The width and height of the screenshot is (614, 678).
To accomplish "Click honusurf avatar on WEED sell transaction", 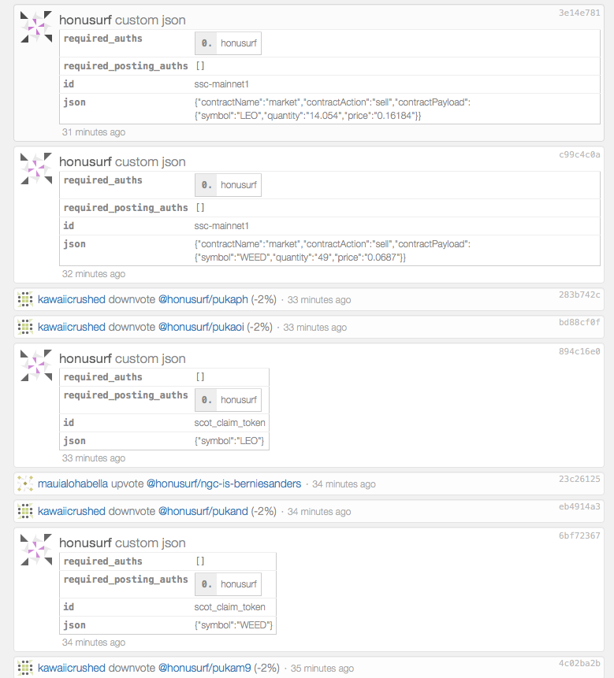I will coord(36,169).
